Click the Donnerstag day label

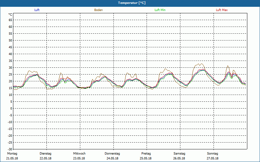point(112,154)
